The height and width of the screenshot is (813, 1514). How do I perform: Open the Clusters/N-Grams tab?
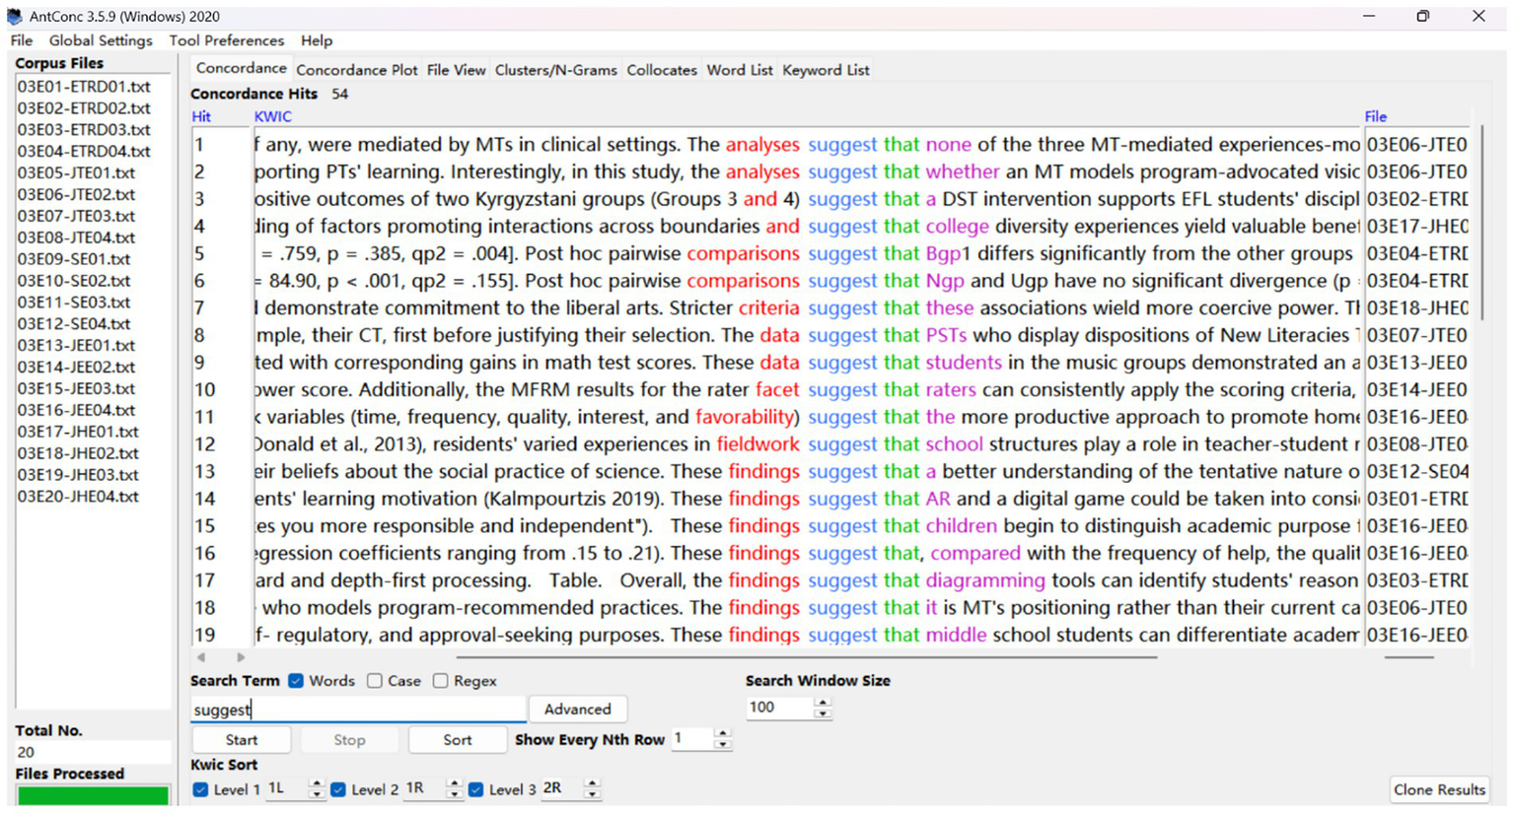click(x=557, y=69)
